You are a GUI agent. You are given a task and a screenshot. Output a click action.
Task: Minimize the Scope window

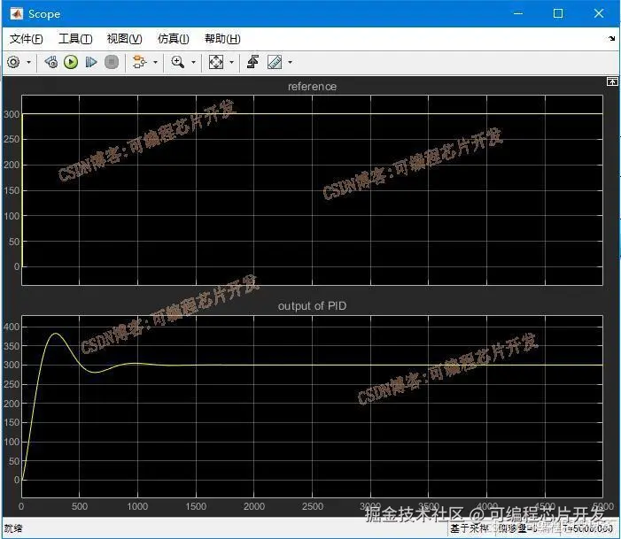[518, 13]
